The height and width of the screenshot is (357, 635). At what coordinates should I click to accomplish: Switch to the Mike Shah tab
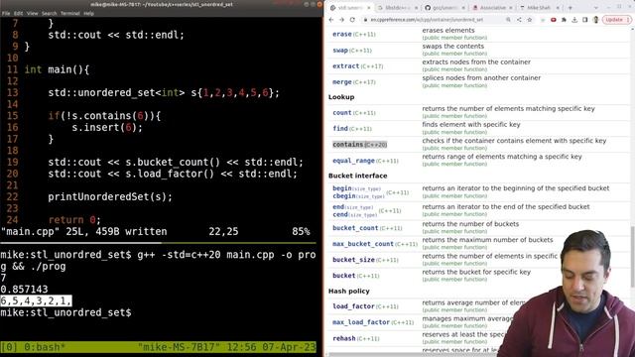coord(539,7)
